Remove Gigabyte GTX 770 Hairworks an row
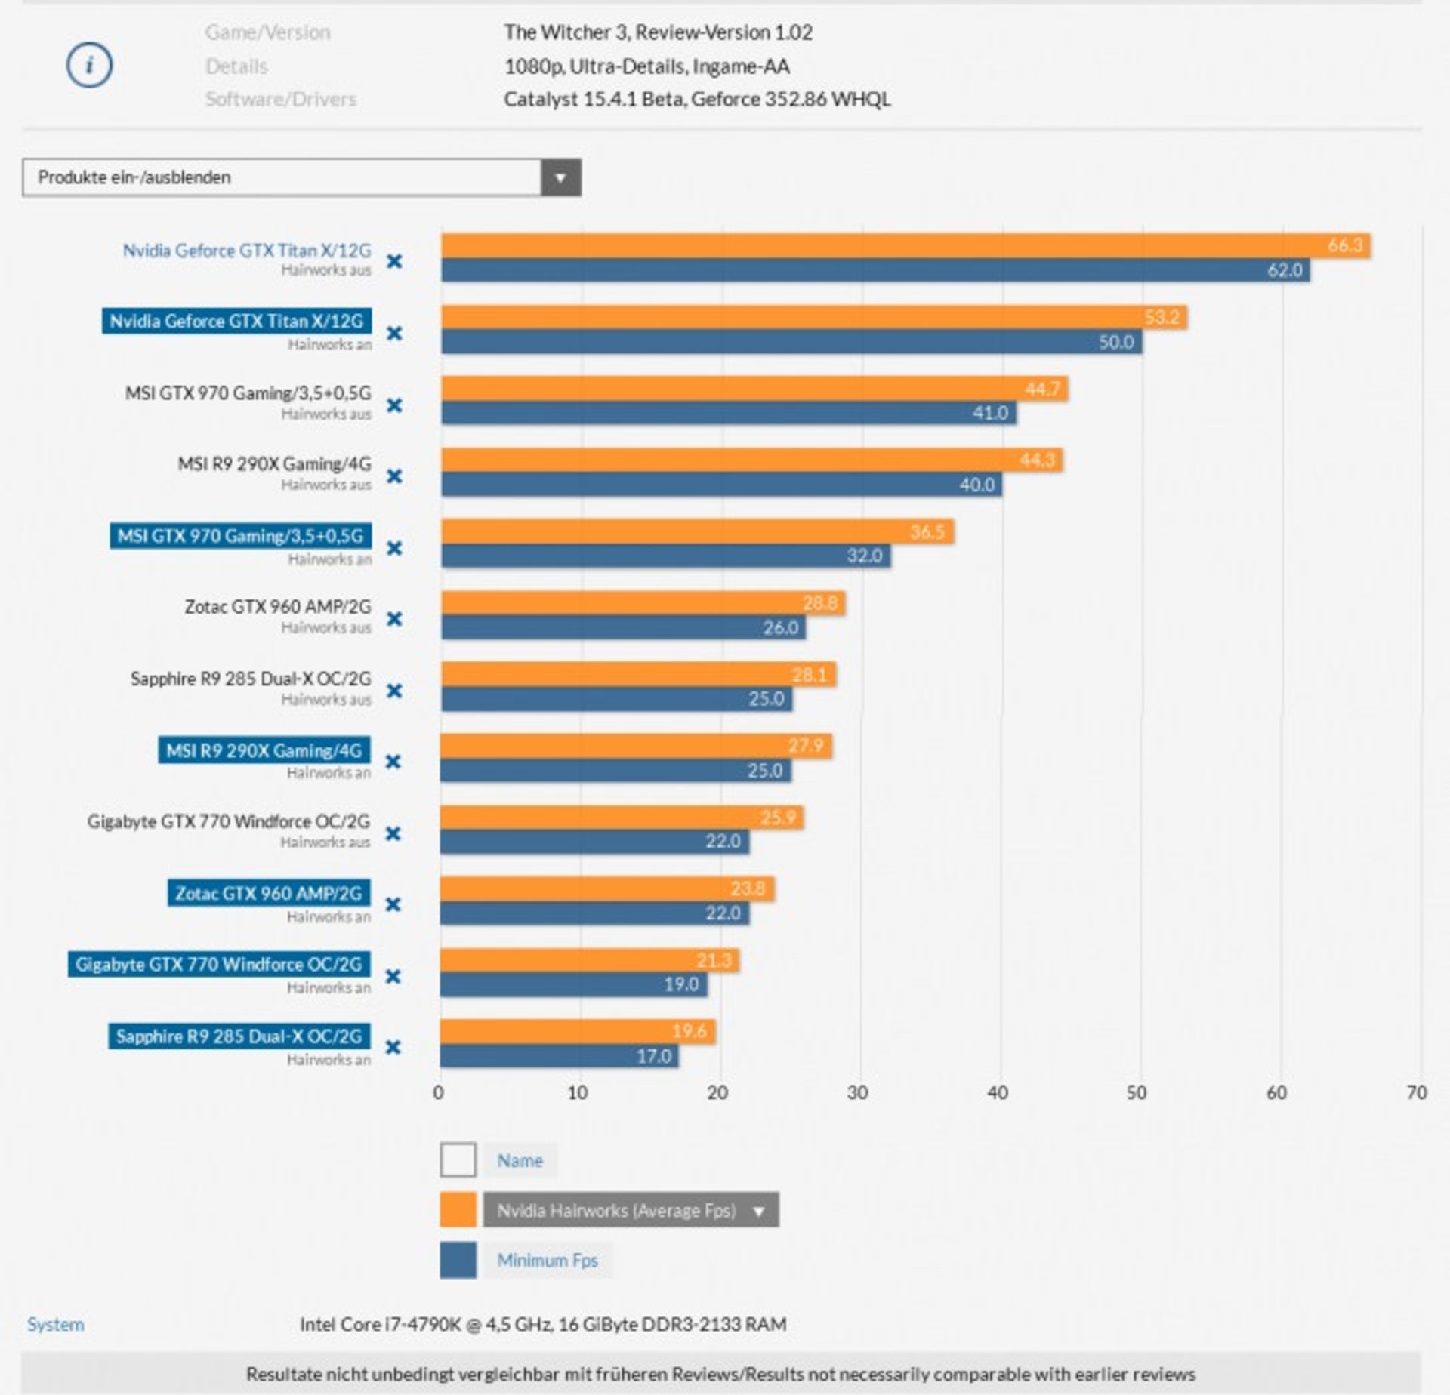 [393, 976]
